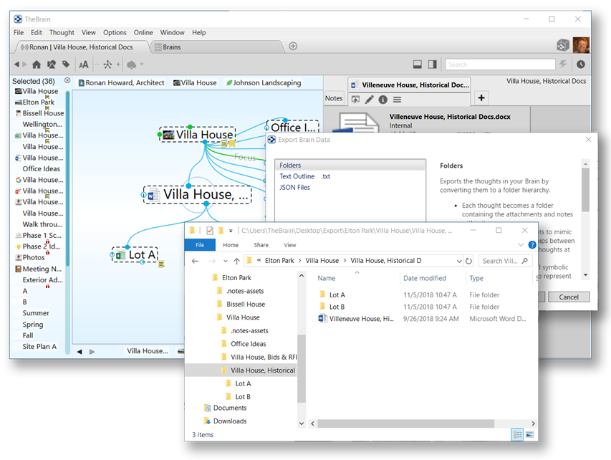Click the Explorer back arrow

tap(196, 261)
